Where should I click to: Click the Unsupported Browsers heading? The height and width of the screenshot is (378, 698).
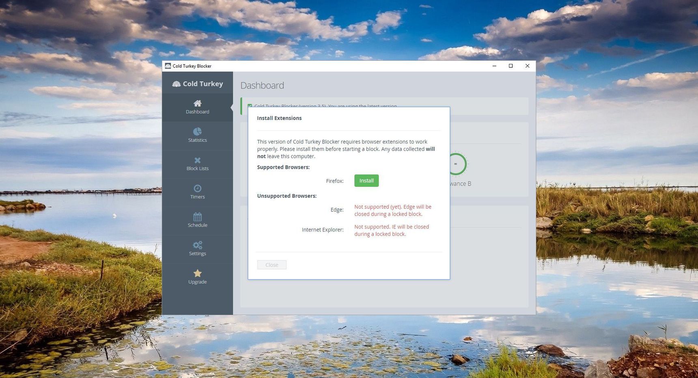287,196
